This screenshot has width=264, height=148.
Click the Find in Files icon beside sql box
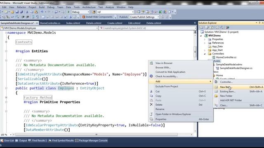point(94,12)
